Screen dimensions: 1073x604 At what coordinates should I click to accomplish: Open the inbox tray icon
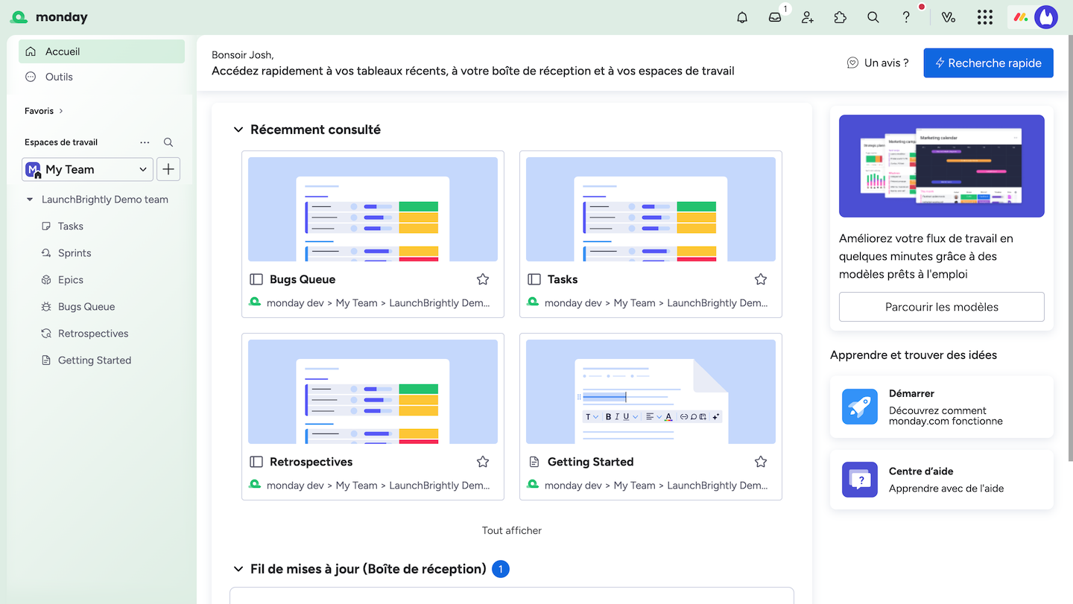(x=775, y=17)
